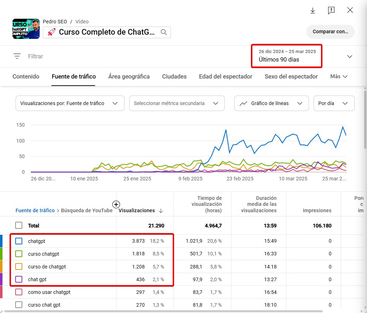
Task: Open feedback using the exclamation icon
Action: coord(331,10)
